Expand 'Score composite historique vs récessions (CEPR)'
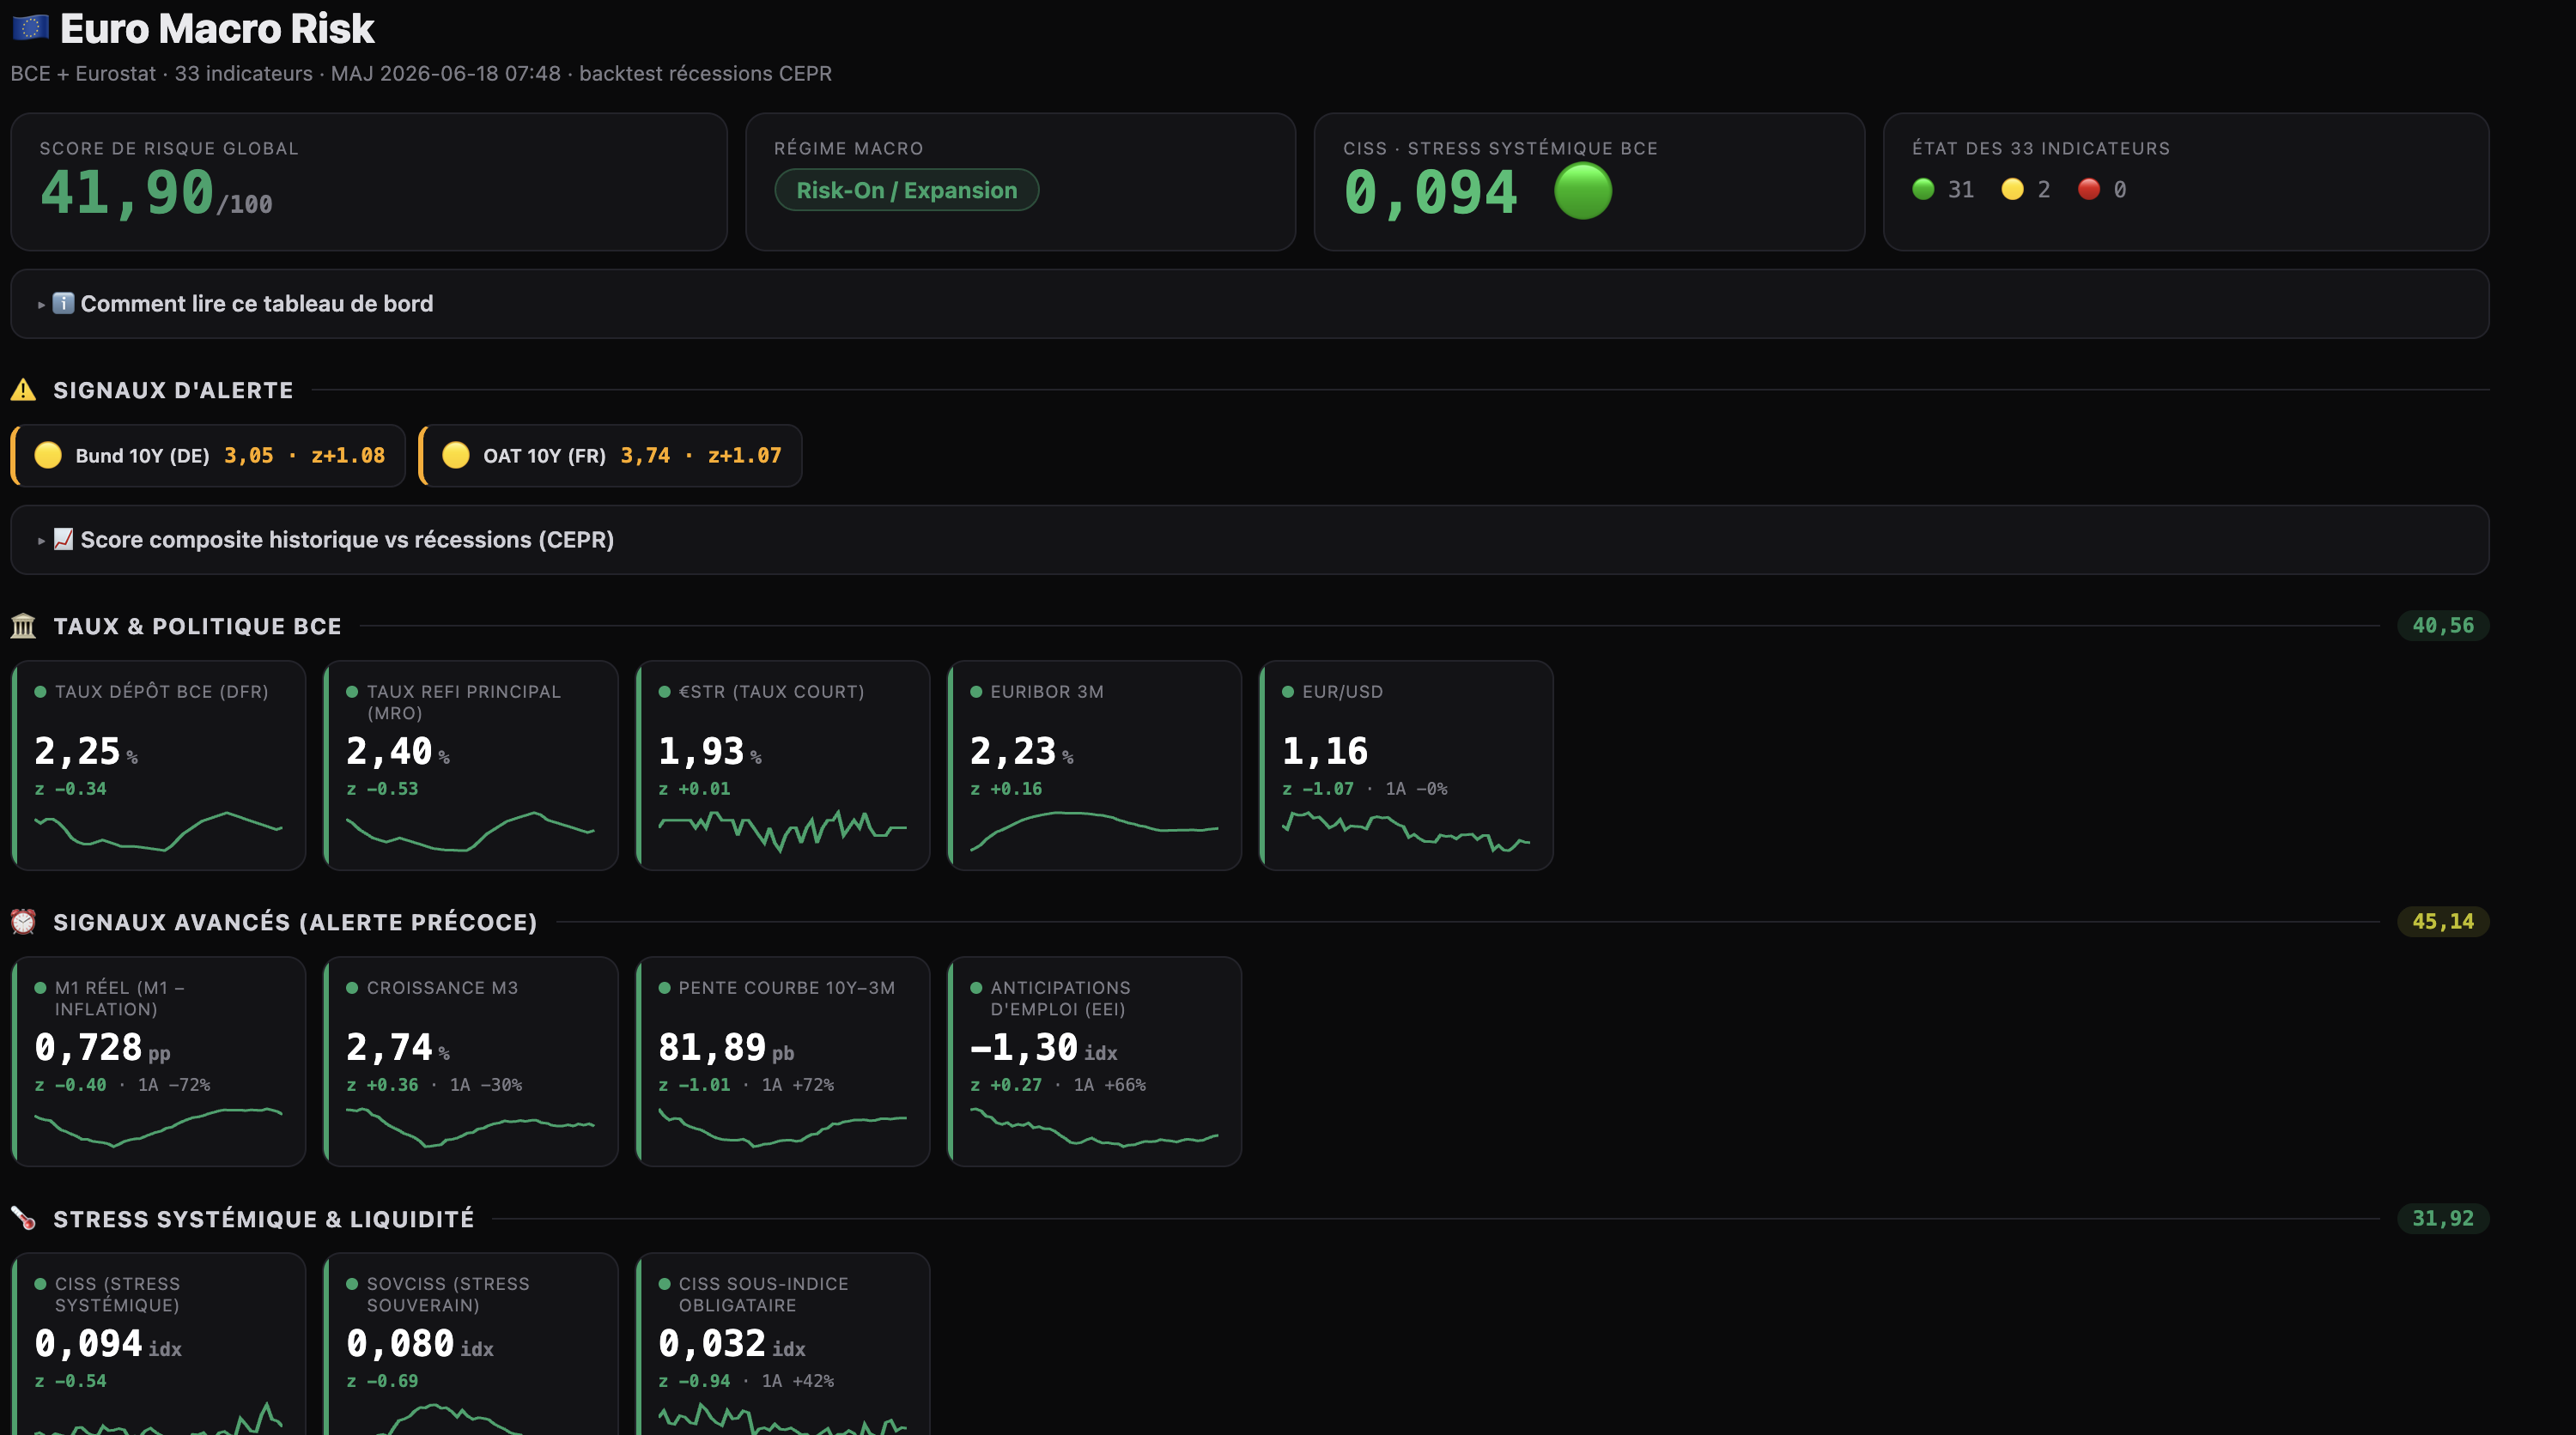 1249,540
